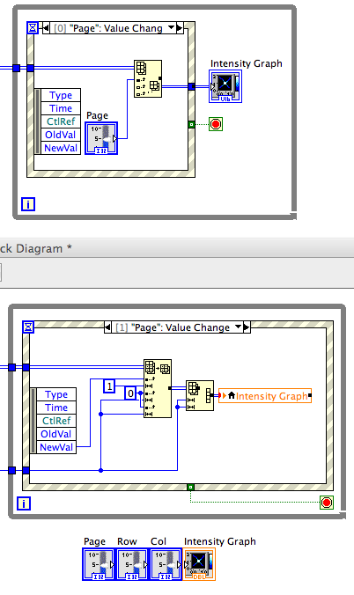Select the Page slider terminal inside the top event case
The image size is (354, 595).
point(101,138)
